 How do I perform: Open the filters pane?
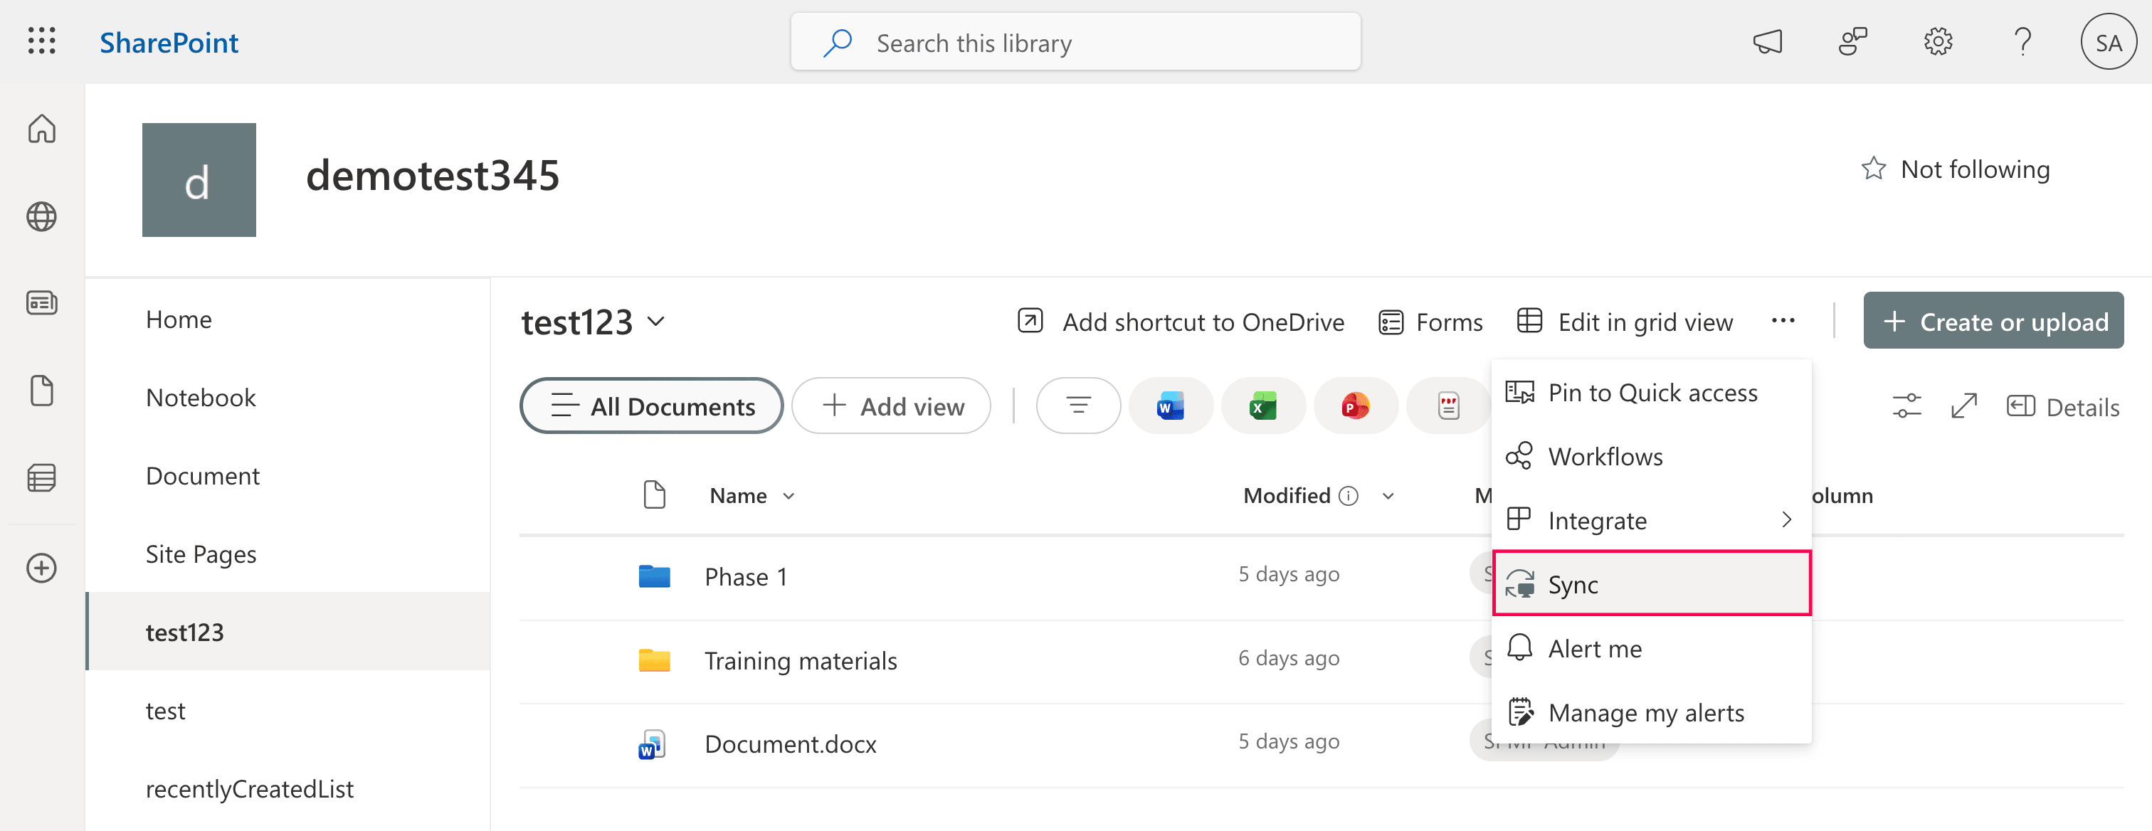1077,406
